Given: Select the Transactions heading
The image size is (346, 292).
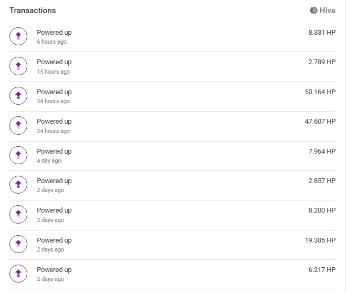Looking at the screenshot, I should click(x=33, y=11).
